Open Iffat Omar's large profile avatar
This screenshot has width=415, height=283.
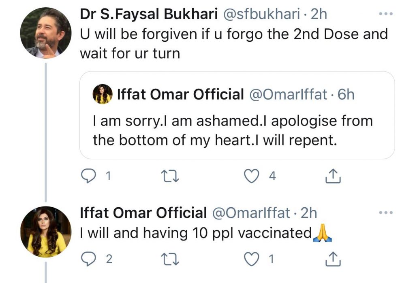click(x=45, y=232)
